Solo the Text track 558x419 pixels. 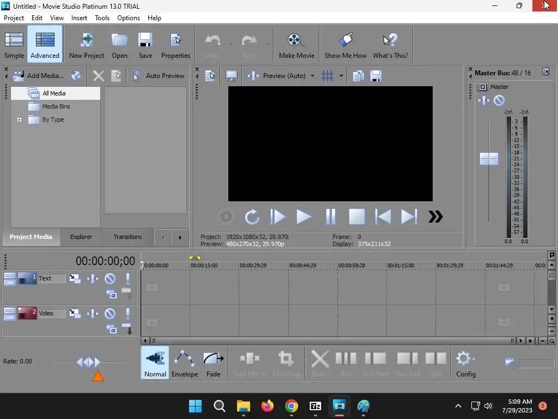(x=128, y=279)
